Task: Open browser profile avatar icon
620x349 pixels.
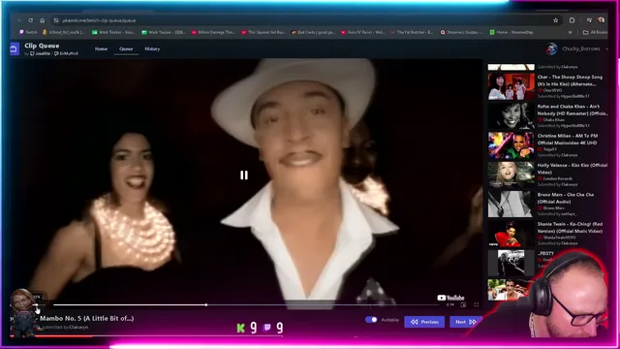Action: tap(601, 20)
